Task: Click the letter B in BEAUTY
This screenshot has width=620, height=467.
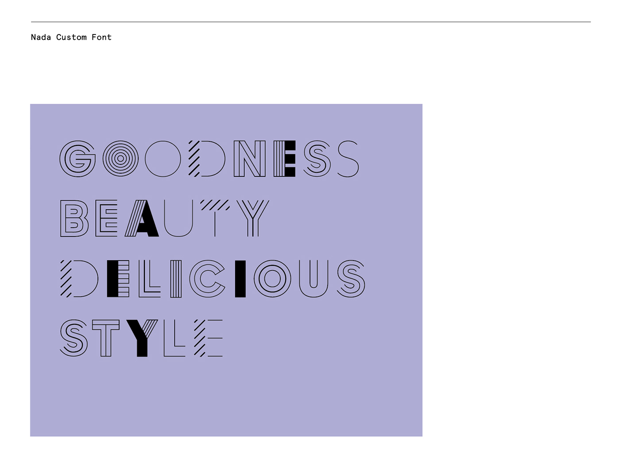Action: click(x=74, y=218)
